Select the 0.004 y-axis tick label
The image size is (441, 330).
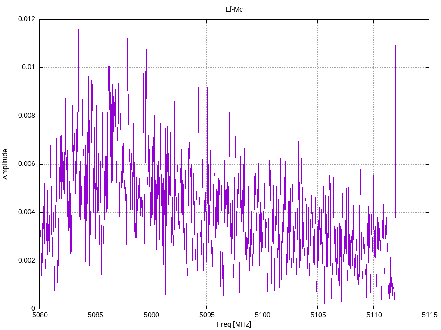coord(27,212)
